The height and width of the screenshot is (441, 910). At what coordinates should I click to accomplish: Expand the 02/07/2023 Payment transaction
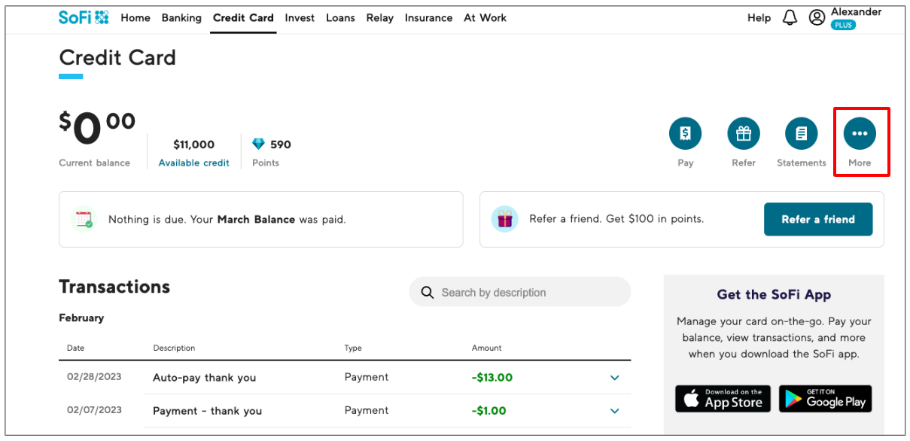pyautogui.click(x=614, y=411)
